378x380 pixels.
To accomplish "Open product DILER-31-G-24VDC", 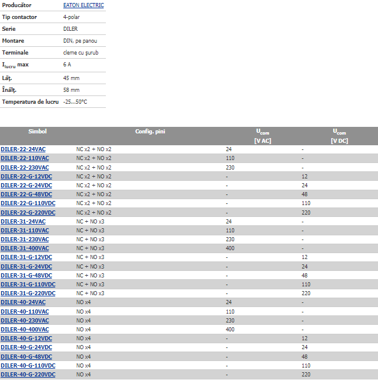I will click(x=27, y=267).
